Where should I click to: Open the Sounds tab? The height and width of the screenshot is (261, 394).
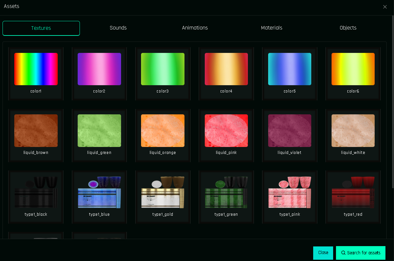click(x=118, y=28)
